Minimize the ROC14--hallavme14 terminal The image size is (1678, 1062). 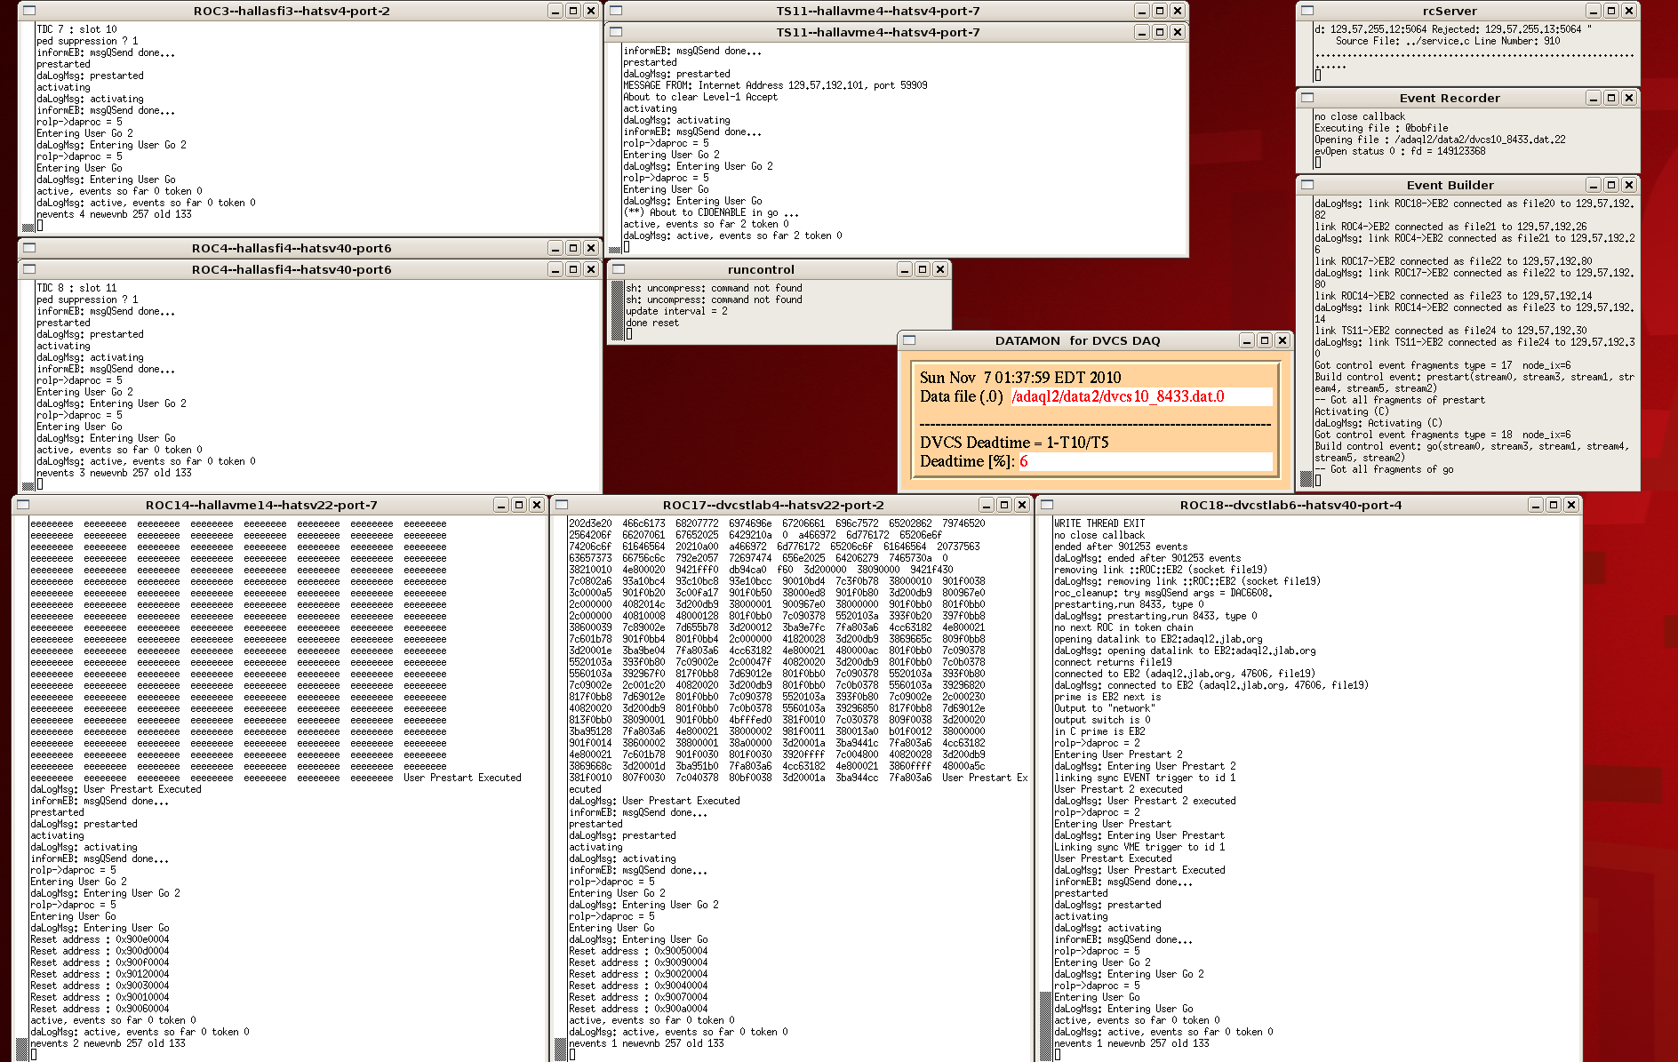501,505
